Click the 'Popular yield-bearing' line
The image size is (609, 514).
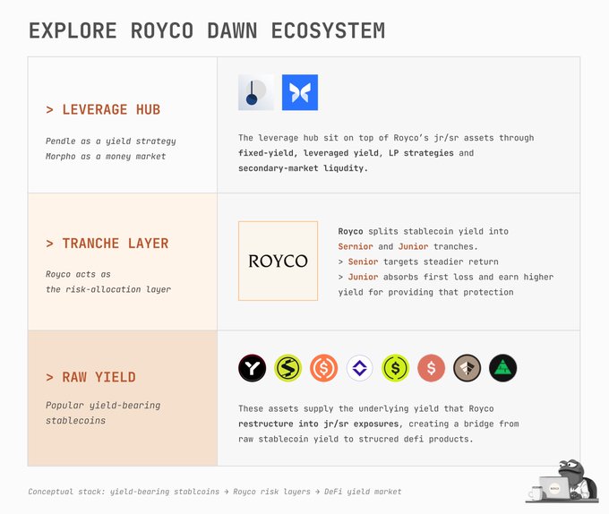[103, 406]
